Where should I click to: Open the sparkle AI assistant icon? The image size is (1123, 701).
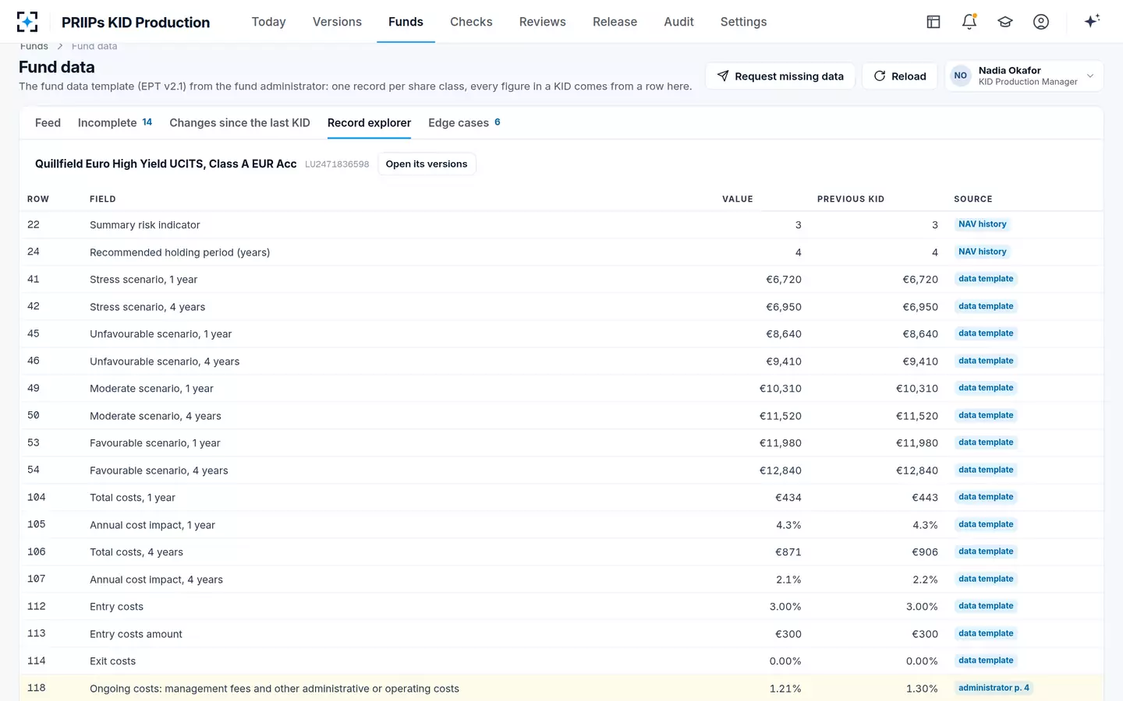coord(1092,21)
